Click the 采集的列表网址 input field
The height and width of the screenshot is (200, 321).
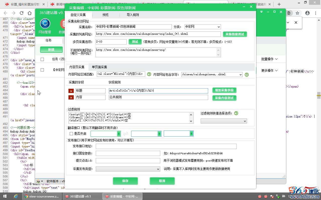click(x=158, y=34)
